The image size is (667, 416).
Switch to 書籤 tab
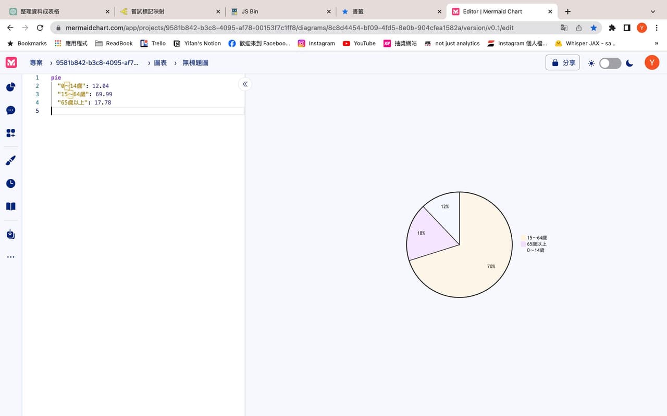391,11
